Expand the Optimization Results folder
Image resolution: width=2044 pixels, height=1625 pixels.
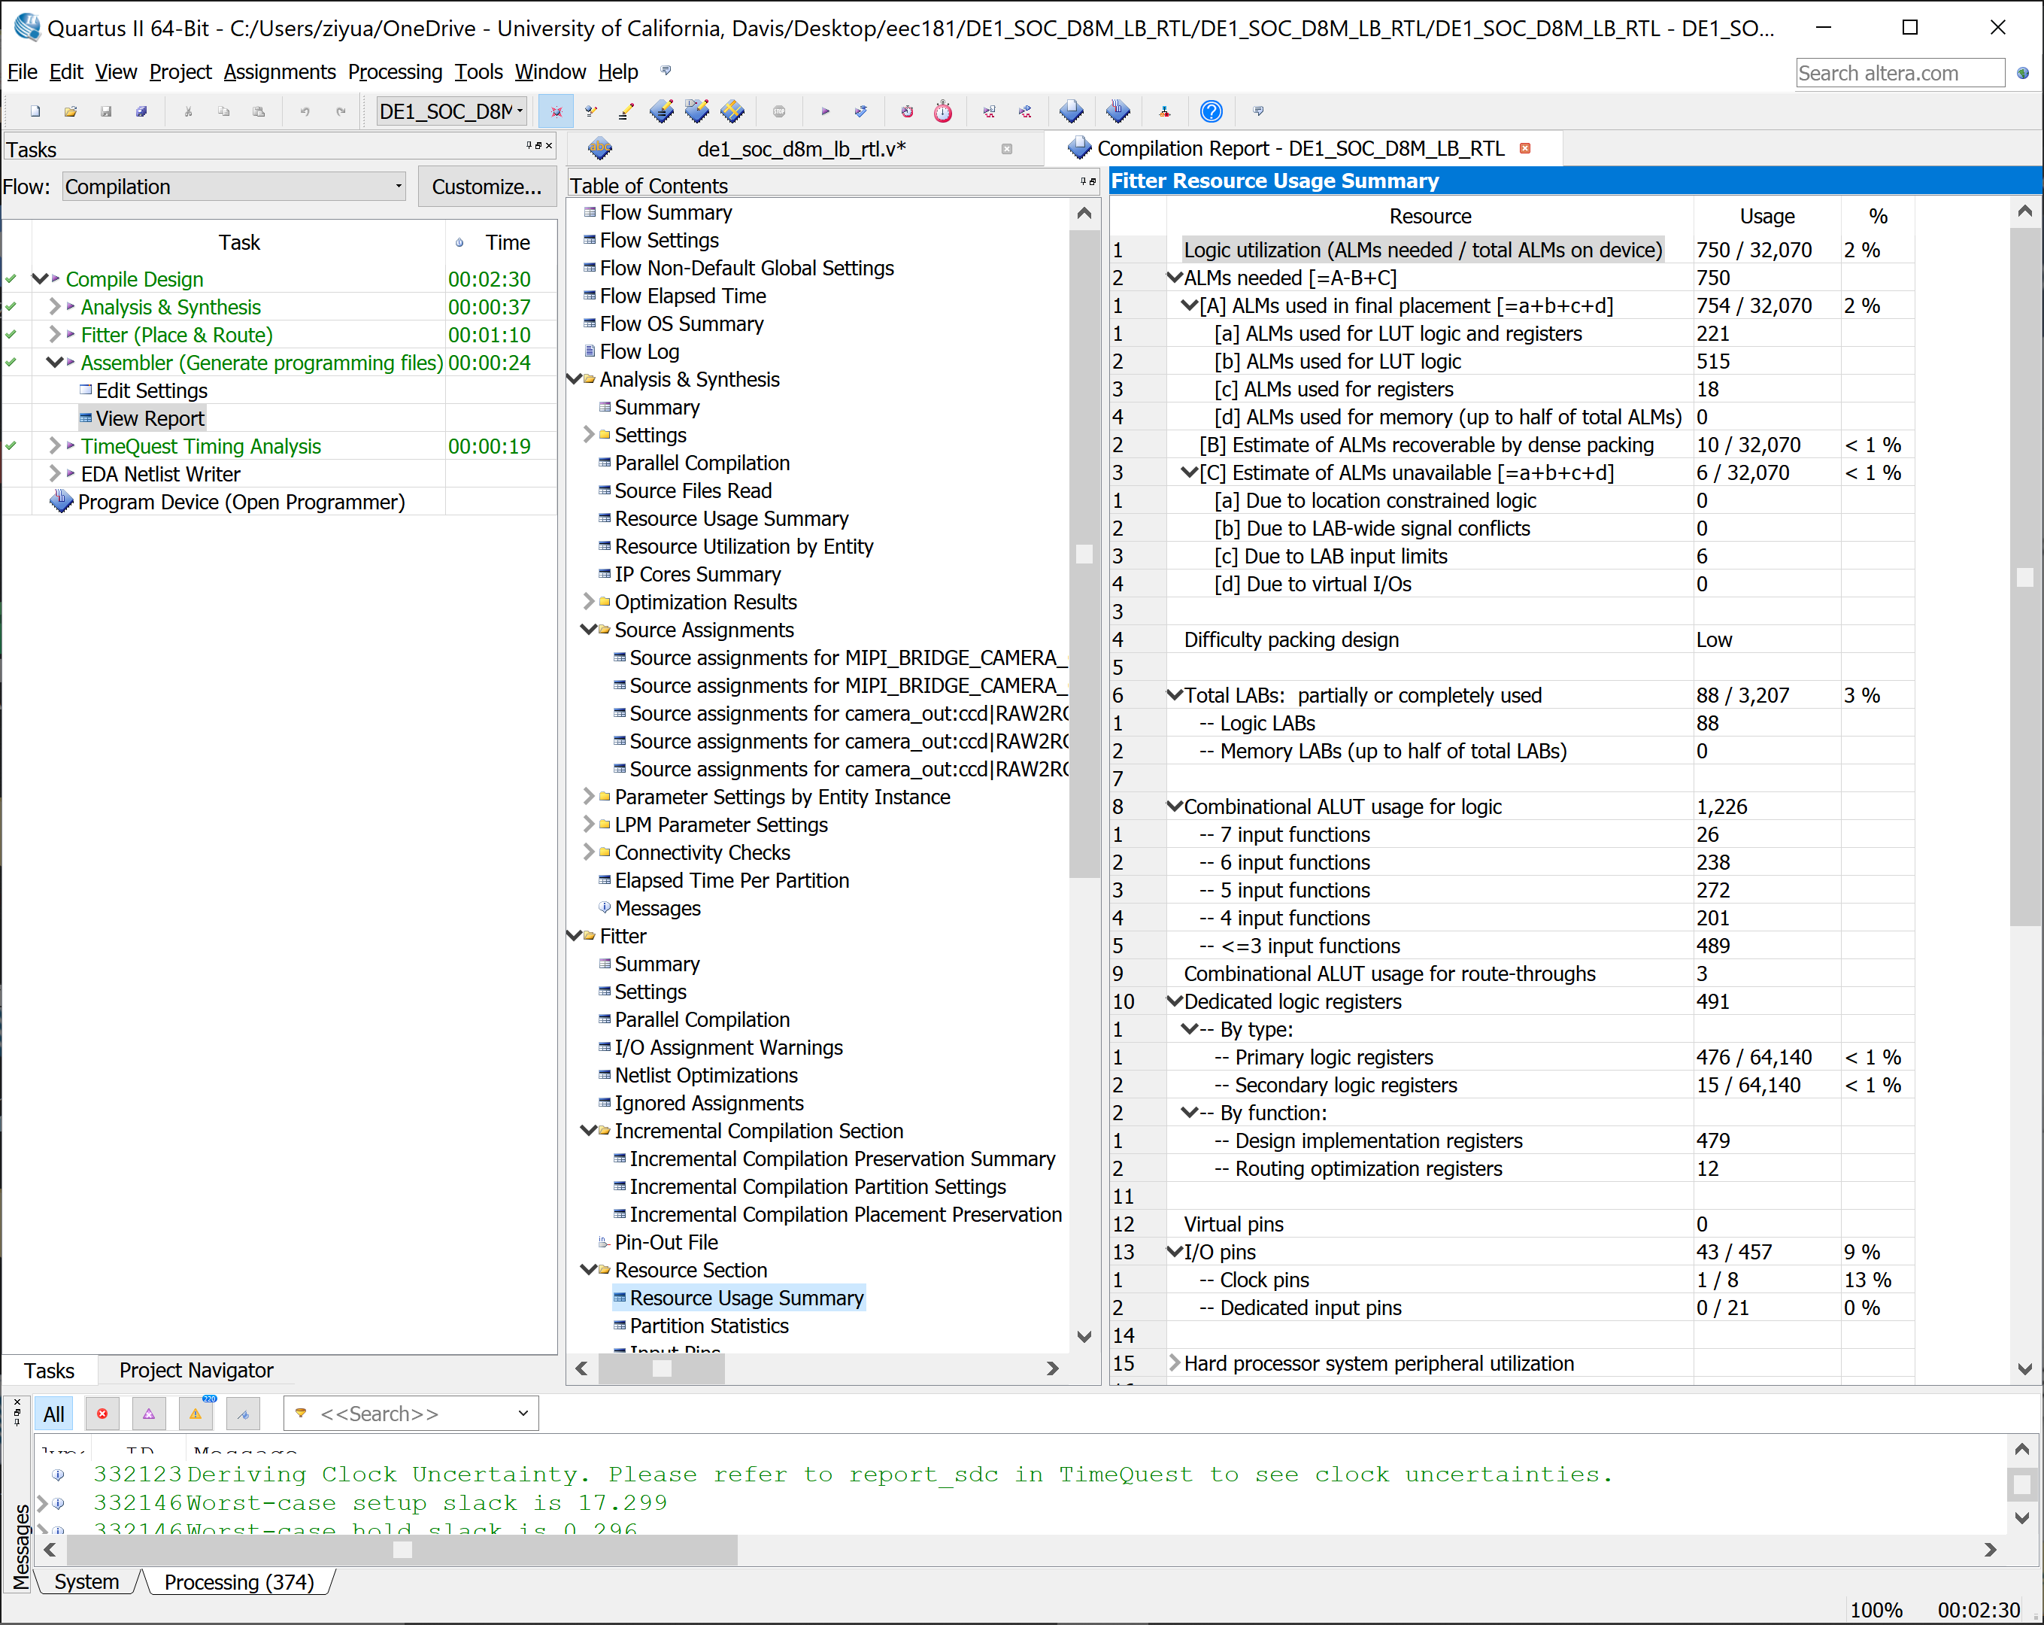tap(589, 603)
